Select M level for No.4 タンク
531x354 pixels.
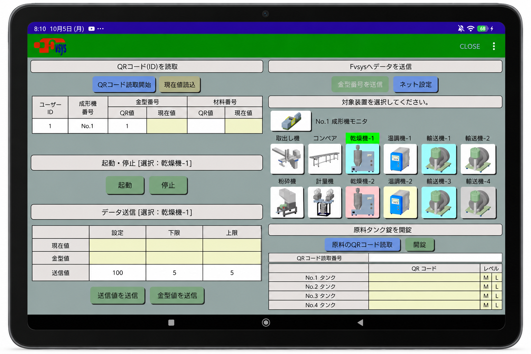[486, 305]
